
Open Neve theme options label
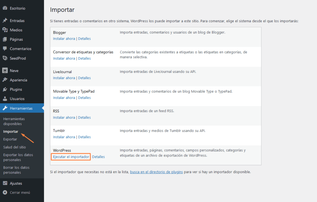click(x=14, y=71)
